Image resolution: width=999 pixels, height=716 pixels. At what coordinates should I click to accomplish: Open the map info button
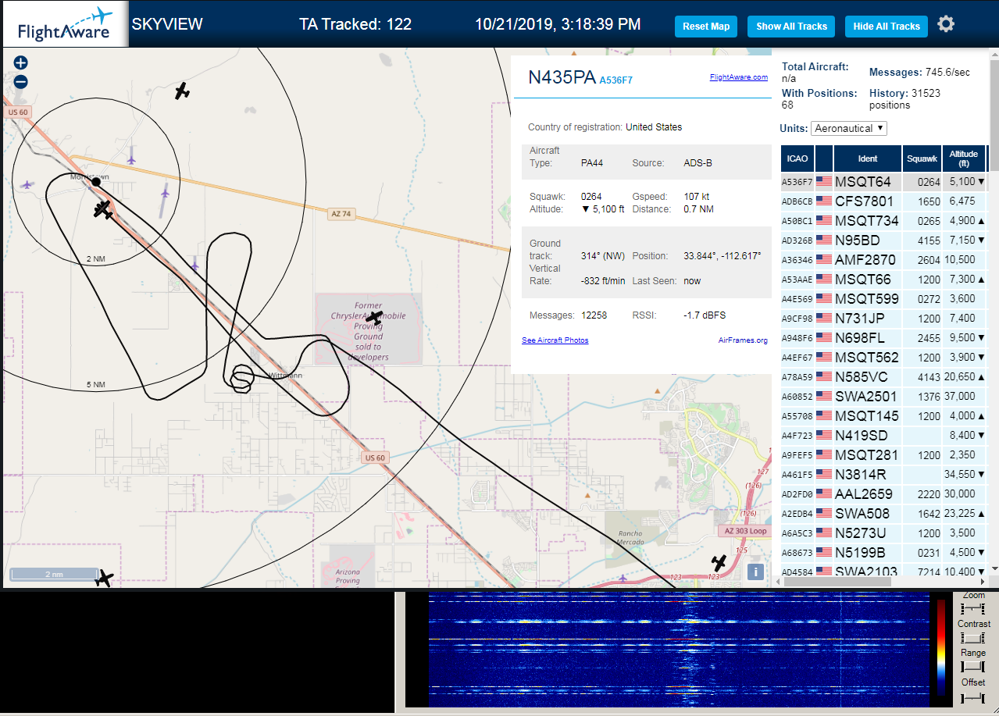tap(755, 572)
